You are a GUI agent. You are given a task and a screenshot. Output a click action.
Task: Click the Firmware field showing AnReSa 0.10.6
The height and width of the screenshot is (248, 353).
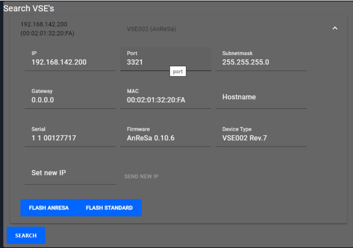(165, 138)
